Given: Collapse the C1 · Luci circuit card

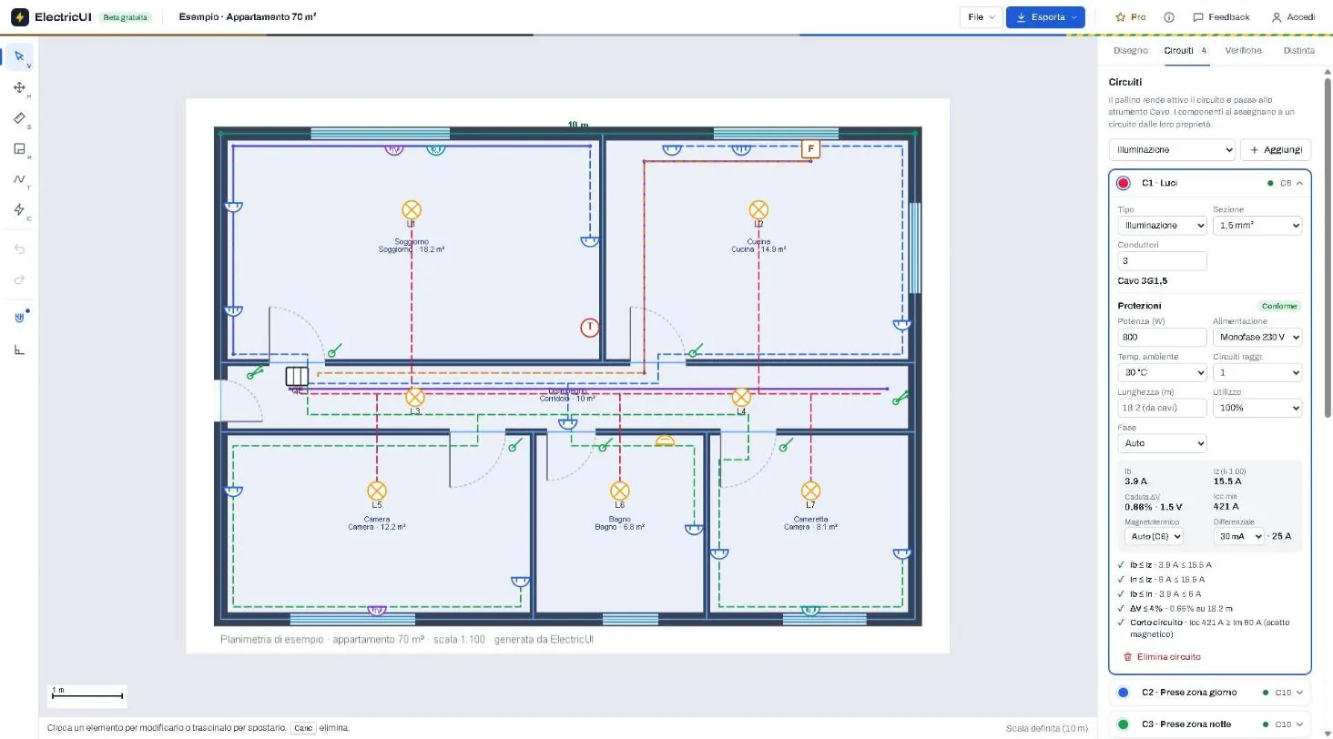Looking at the screenshot, I should coord(1299,183).
